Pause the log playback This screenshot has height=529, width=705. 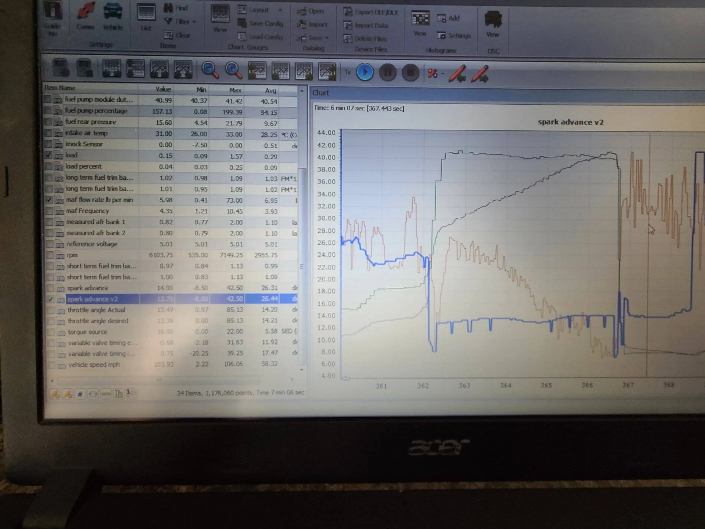[388, 72]
